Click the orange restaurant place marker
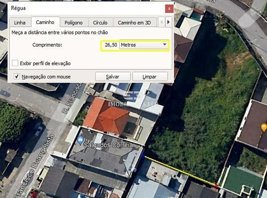Image resolution: width=267 pixels, height=198 pixels. (264, 128)
